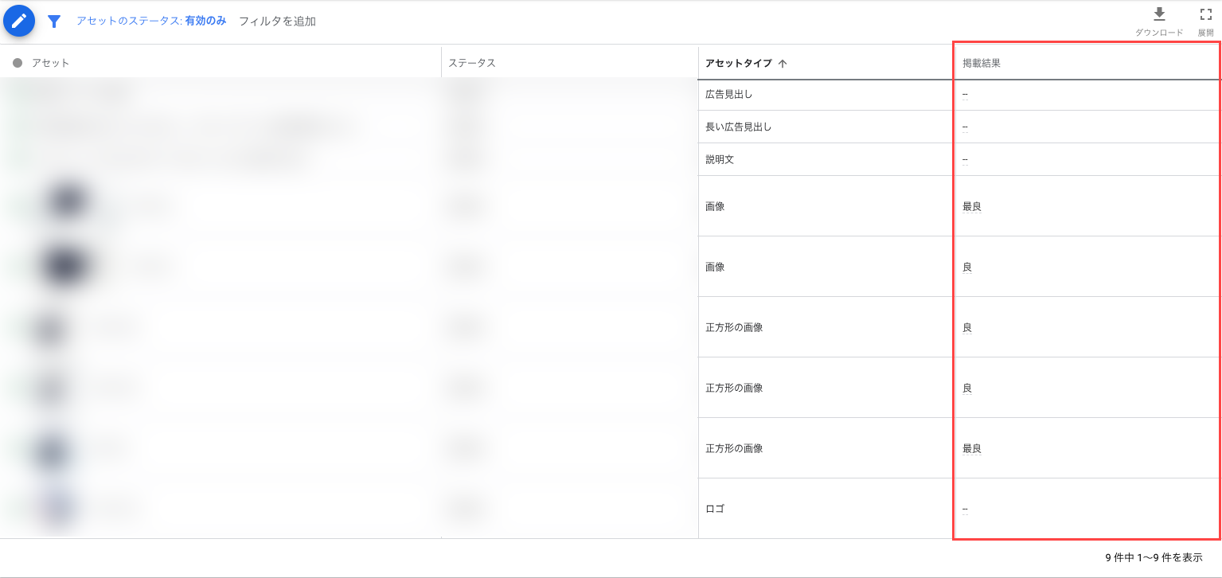Click the 長い広告見出し asset type cell
This screenshot has height=578, width=1222.
738,127
